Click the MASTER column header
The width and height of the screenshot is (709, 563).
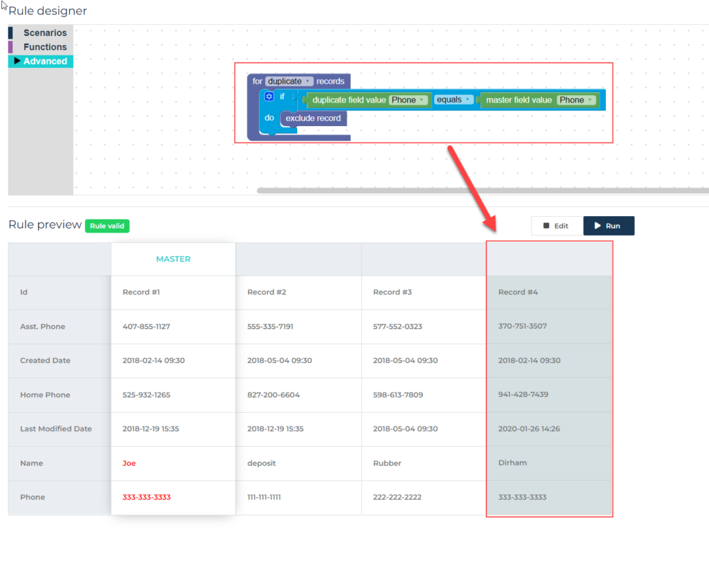click(173, 259)
